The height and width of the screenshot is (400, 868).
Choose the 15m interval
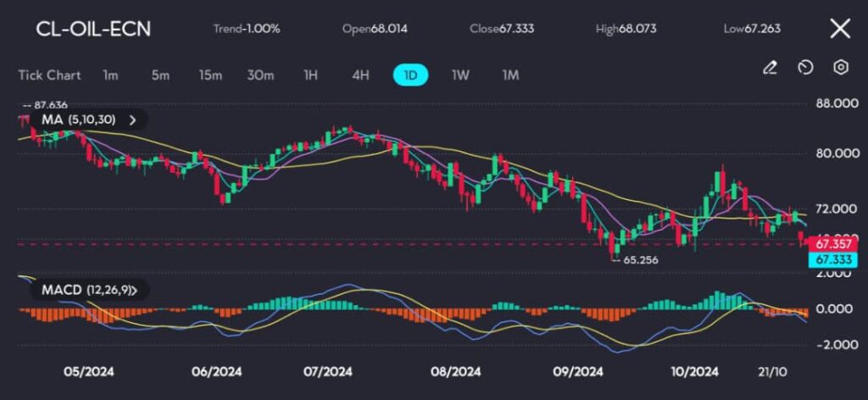[210, 75]
